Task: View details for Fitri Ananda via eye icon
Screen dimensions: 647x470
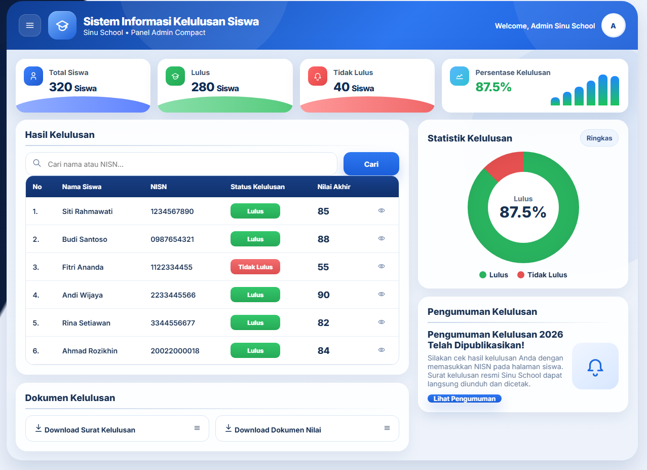Action: click(382, 266)
